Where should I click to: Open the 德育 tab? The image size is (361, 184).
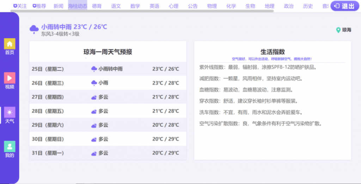coord(97,6)
